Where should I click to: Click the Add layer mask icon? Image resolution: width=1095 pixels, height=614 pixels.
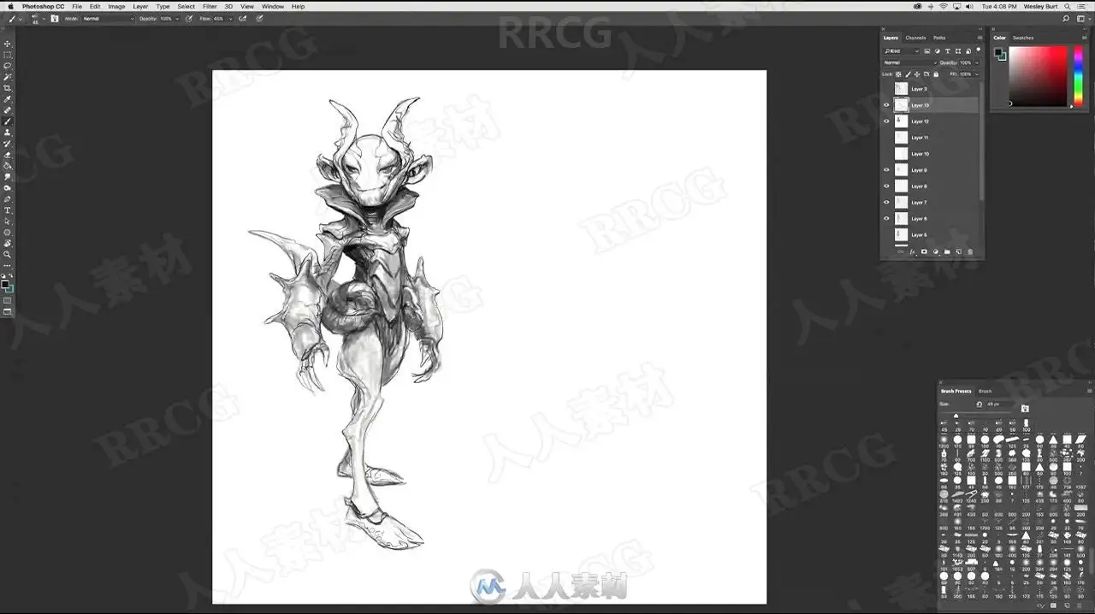[x=924, y=252]
